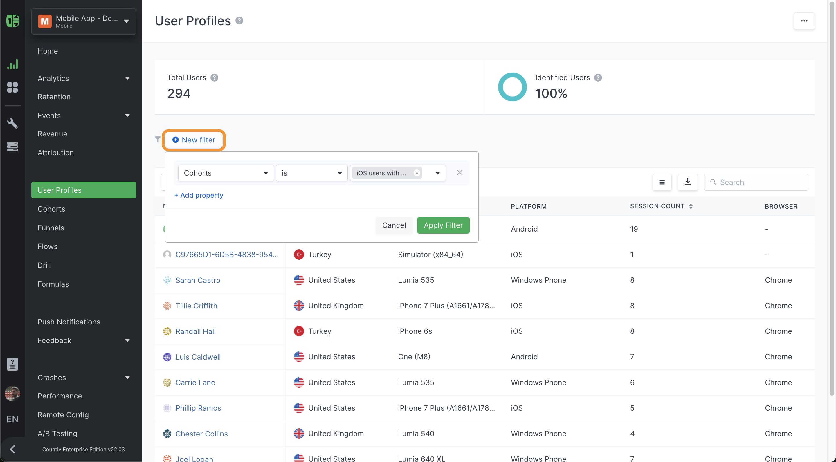
Task: Open the three-dot more options menu
Action: (804, 21)
